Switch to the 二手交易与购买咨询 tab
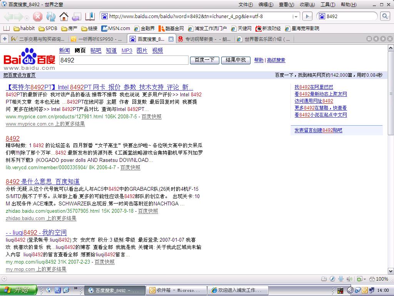This screenshot has width=394, height=296. tap(38, 39)
